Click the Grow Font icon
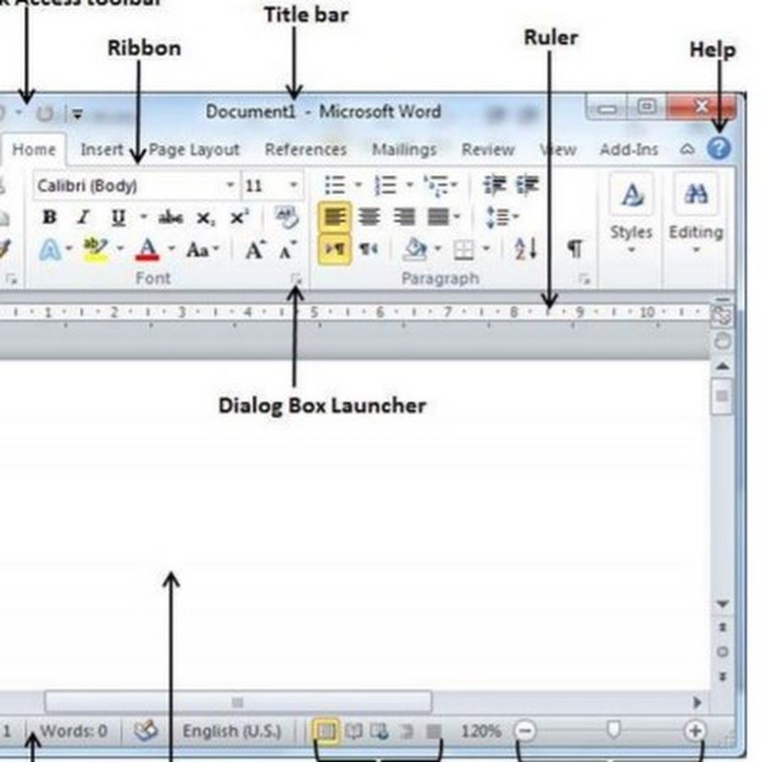 tap(256, 251)
